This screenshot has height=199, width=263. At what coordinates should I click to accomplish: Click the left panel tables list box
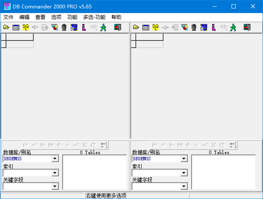95,172
